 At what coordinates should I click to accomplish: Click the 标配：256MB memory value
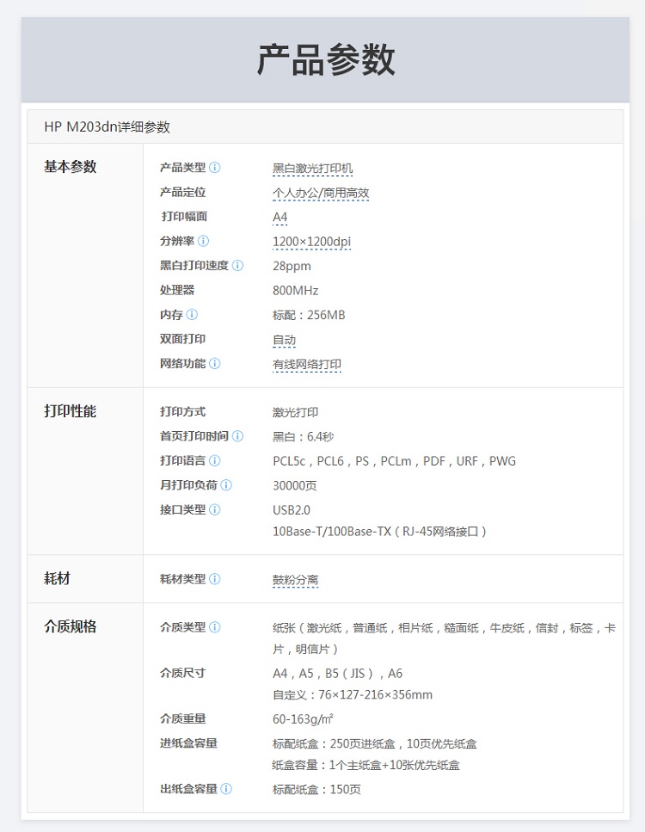tap(309, 315)
